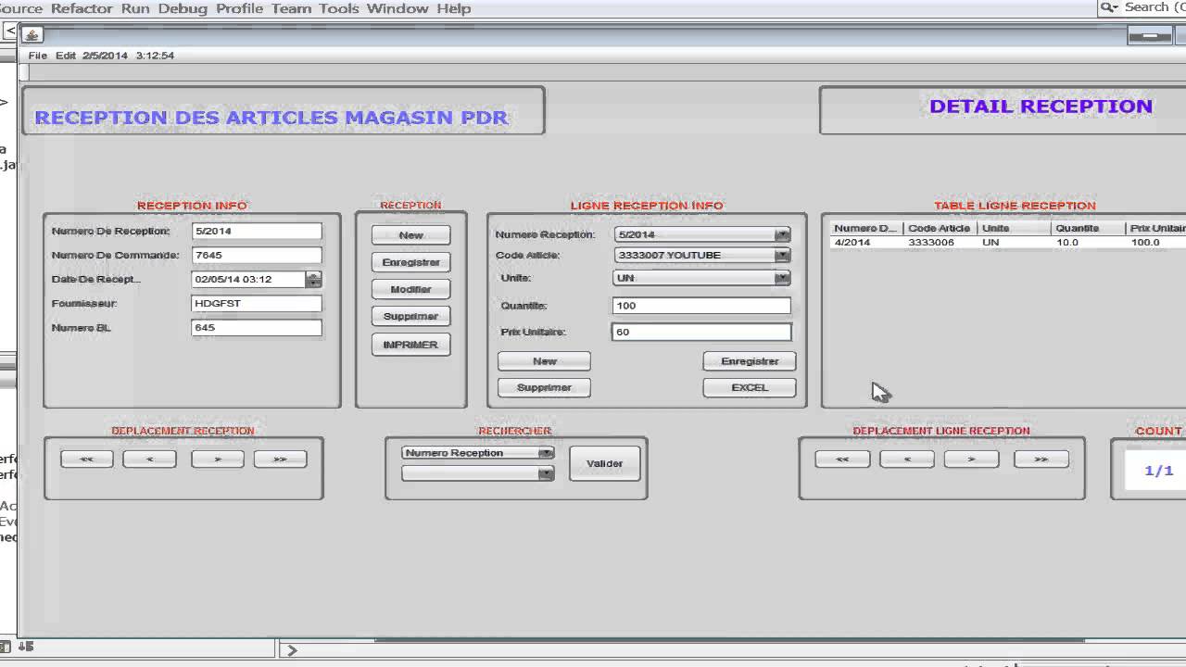This screenshot has width=1186, height=667.
Task: Click the scroll right arrow at bottom left
Action: 291,650
